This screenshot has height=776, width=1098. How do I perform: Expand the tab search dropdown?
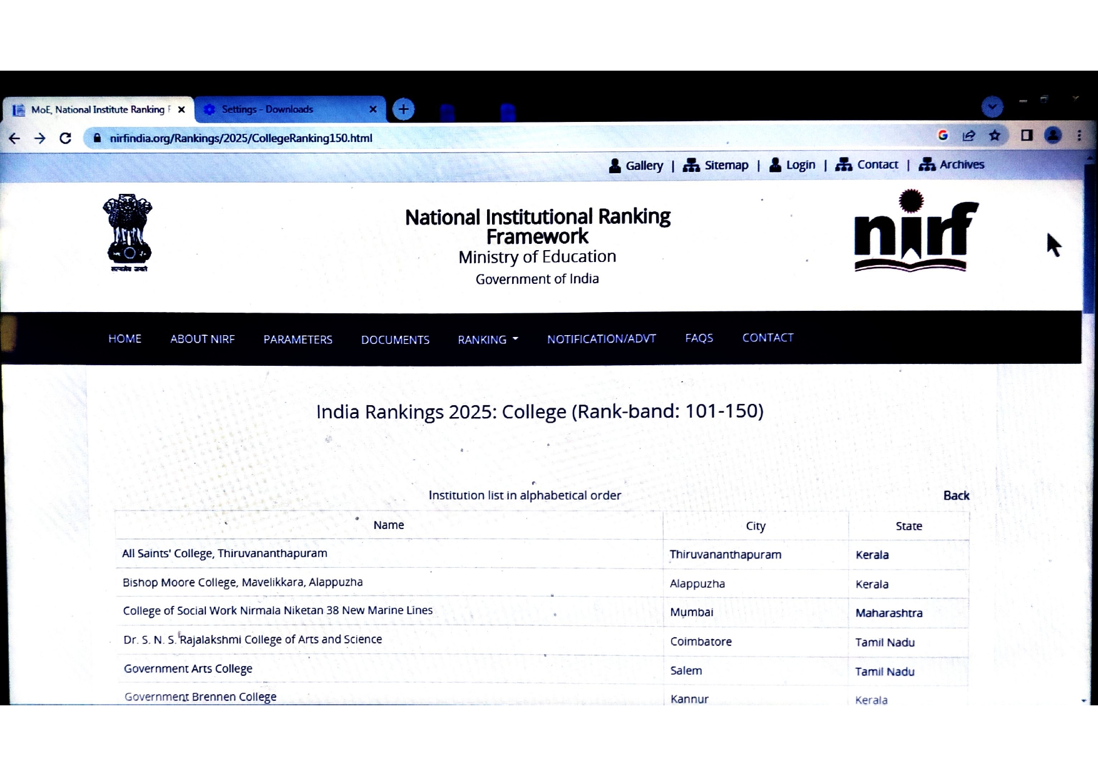(x=992, y=107)
